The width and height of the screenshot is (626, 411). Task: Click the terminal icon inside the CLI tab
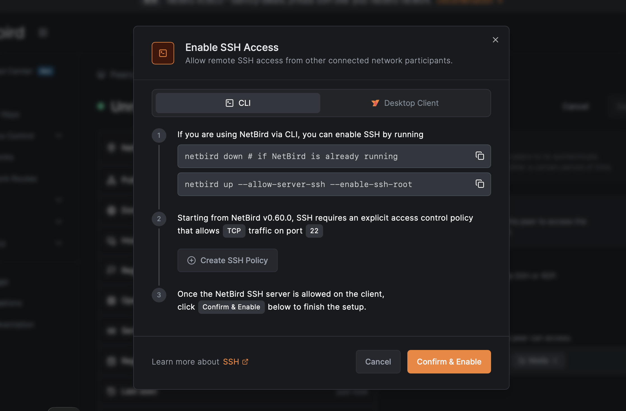[229, 103]
